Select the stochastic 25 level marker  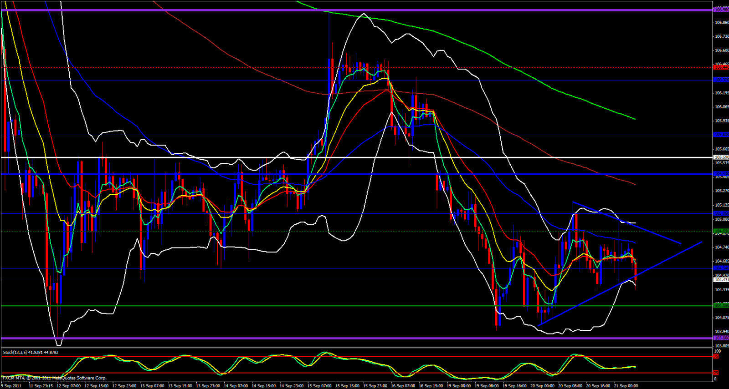click(x=716, y=373)
